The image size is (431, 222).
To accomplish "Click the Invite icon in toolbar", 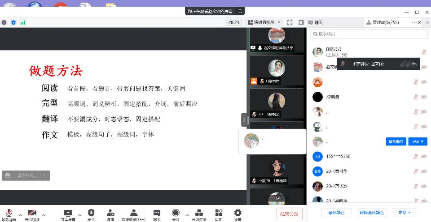I will click(x=110, y=213).
